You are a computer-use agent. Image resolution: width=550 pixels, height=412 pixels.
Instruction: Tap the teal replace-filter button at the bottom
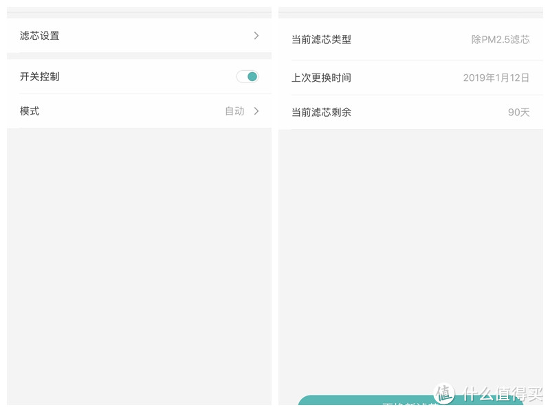click(x=410, y=400)
